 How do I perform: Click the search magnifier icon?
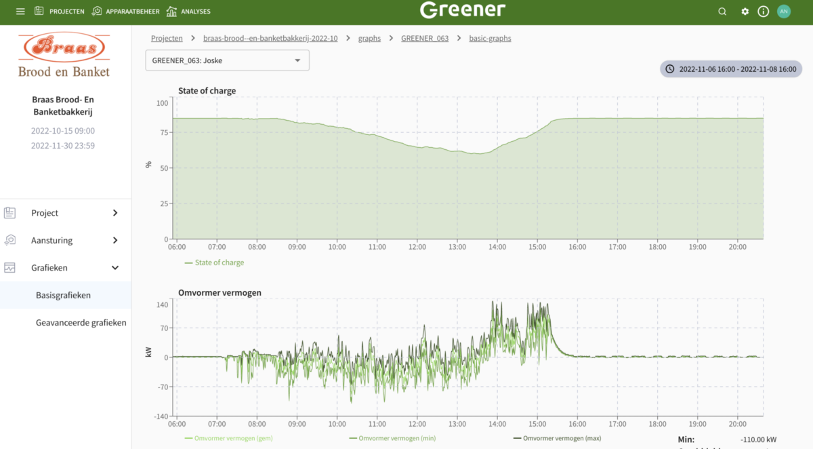coord(722,12)
